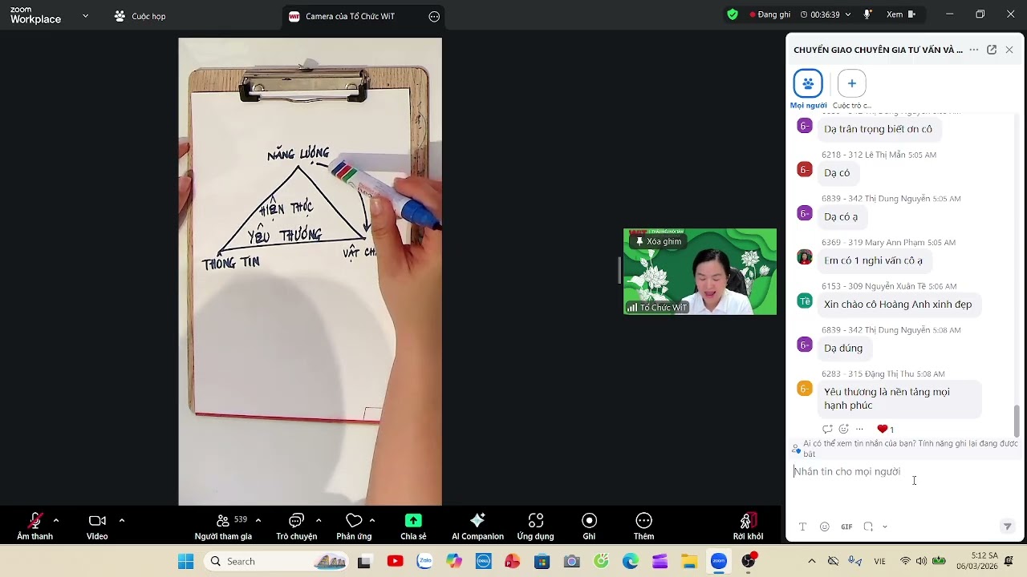
Task: Open emoji picker in chat composer
Action: point(825,527)
